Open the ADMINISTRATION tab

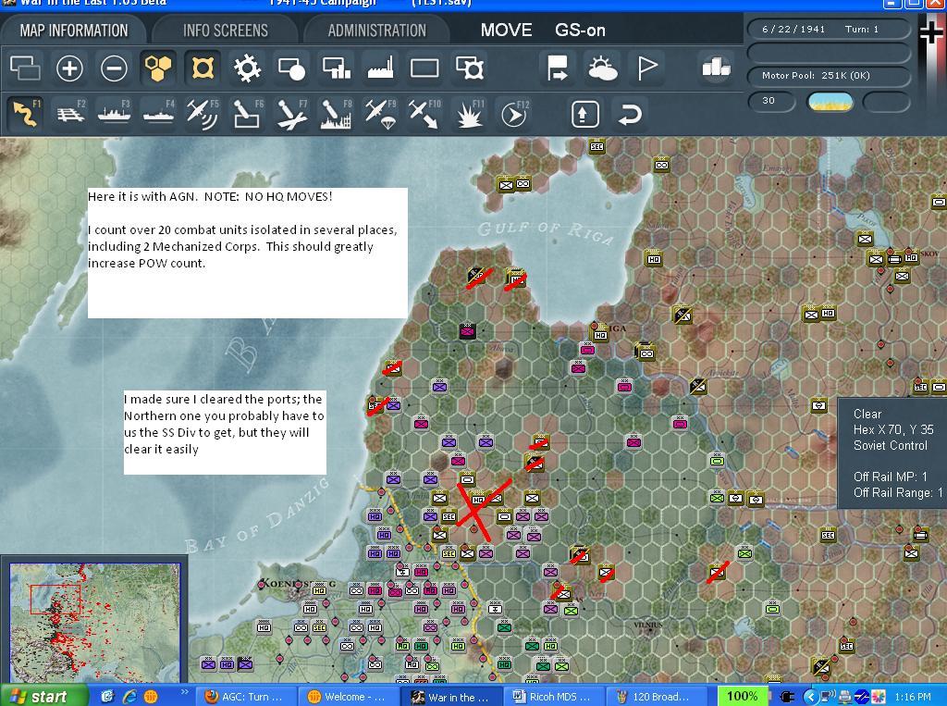[377, 31]
